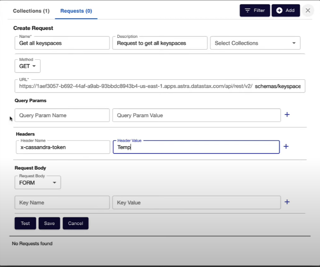The height and width of the screenshot is (267, 320).
Task: Click the URL field with schemas/keyspace
Action: 160,86
